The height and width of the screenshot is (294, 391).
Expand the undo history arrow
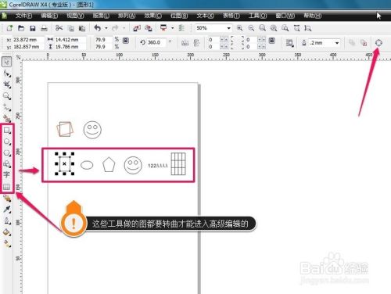click(x=106, y=28)
